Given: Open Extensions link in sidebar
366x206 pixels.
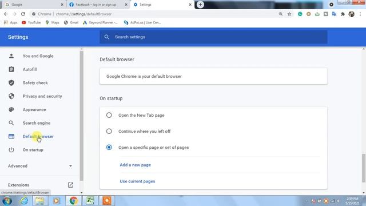Looking at the screenshot, I should coord(40,185).
